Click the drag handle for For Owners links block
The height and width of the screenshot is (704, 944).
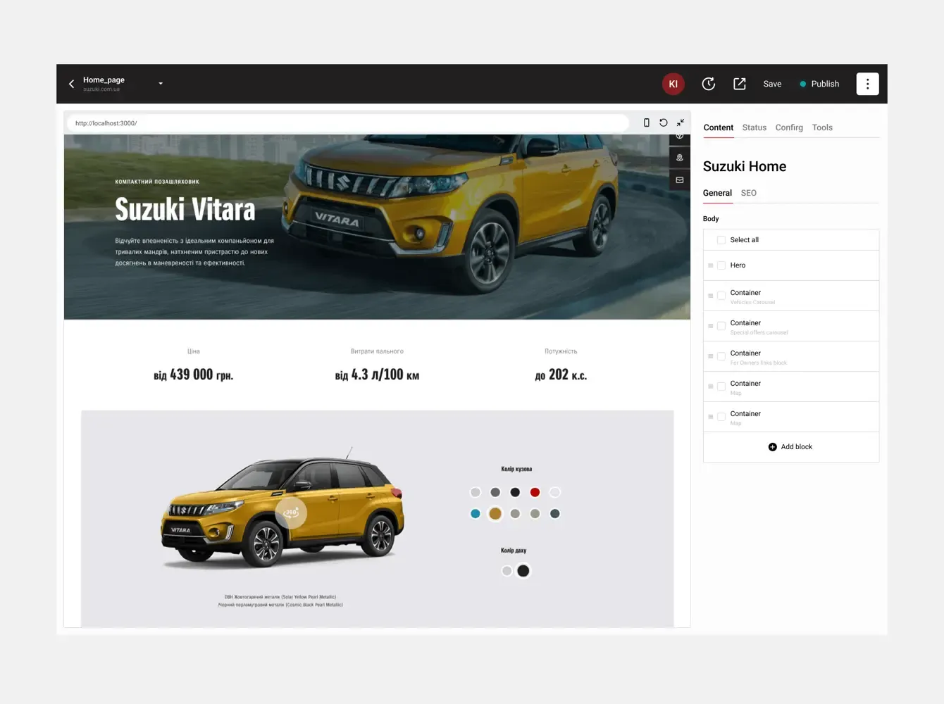click(x=710, y=356)
